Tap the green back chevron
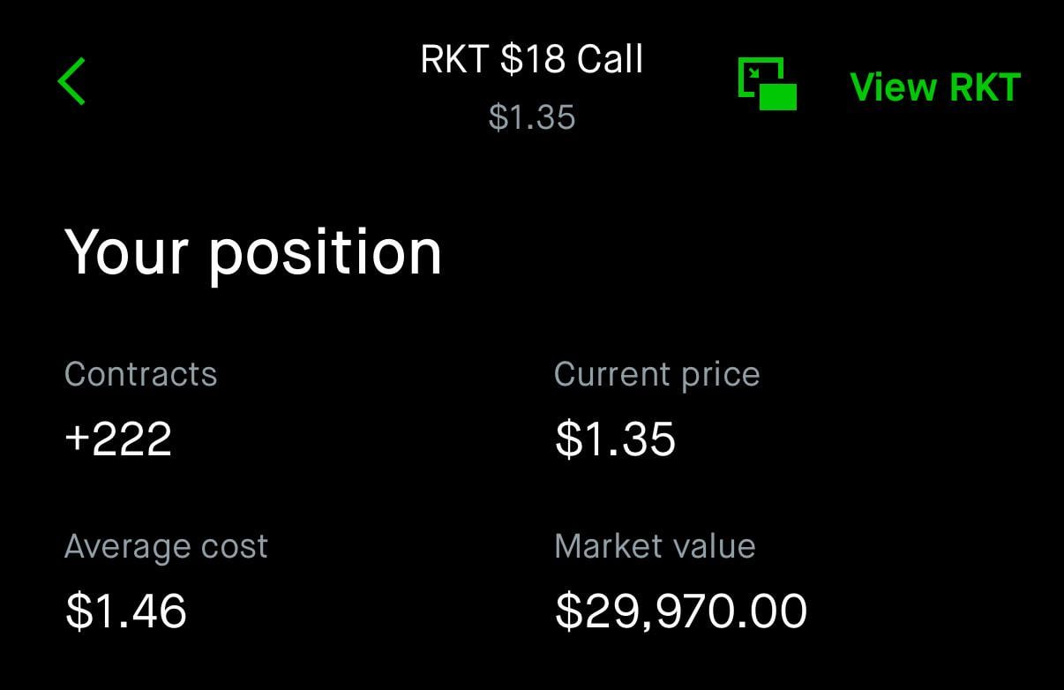 point(71,82)
